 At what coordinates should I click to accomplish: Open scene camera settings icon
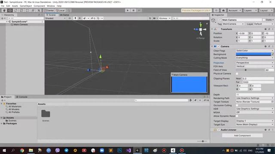156,18
